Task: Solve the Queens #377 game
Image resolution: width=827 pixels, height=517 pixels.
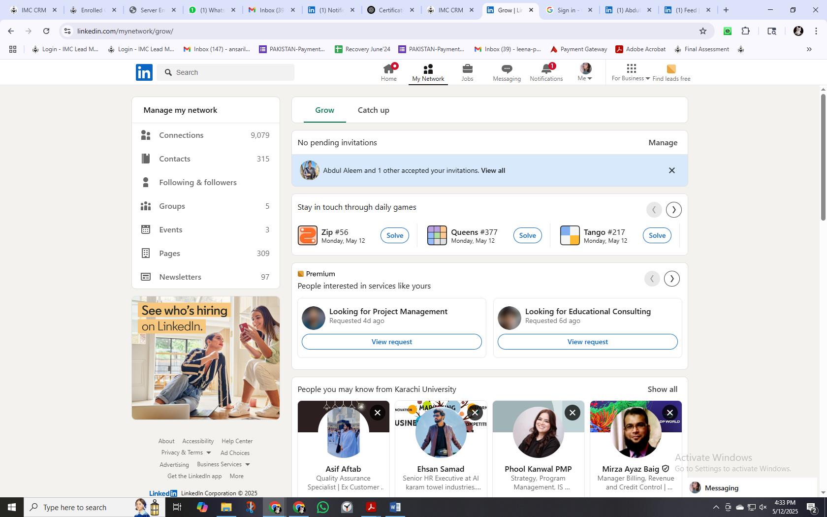Action: (527, 235)
